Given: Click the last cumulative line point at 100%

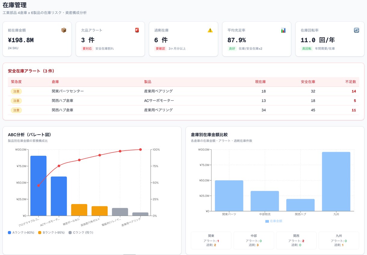Looking at the screenshot, I should pyautogui.click(x=140, y=149).
